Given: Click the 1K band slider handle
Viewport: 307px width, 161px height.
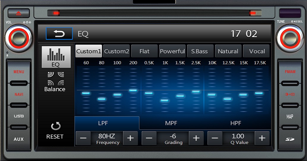Looking at the screenshot, I should (x=164, y=101).
